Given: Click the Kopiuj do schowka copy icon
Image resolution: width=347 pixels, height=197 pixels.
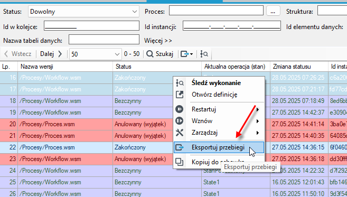Looking at the screenshot, I should tap(180, 162).
